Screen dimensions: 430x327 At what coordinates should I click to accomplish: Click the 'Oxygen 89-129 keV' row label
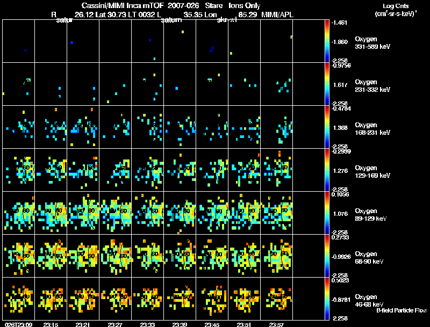371,215
